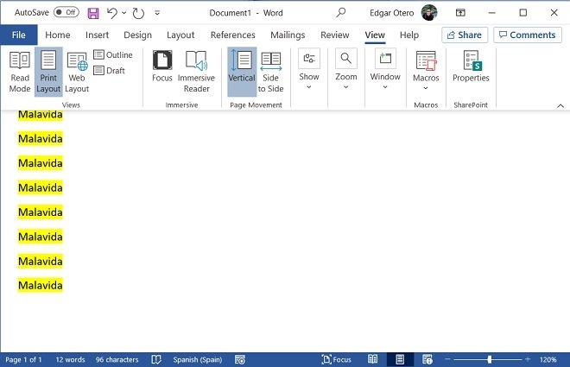Switch to the Home tab

point(58,35)
